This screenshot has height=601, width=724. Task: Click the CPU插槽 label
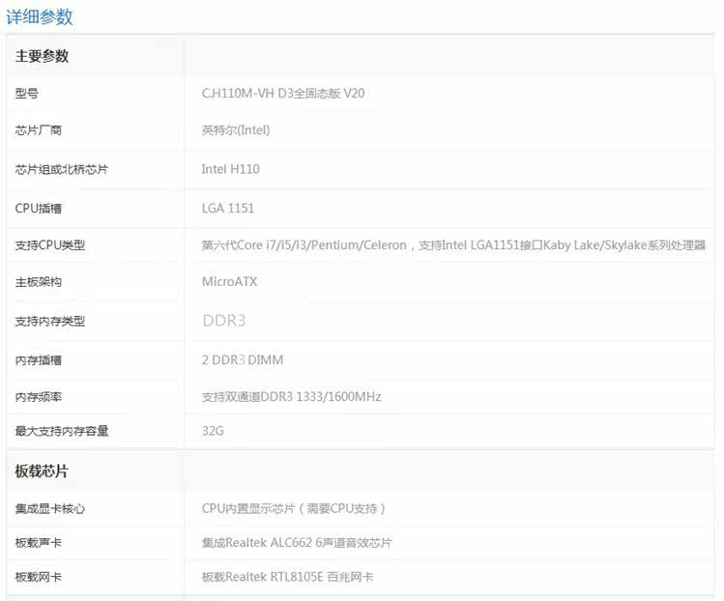pyautogui.click(x=39, y=208)
